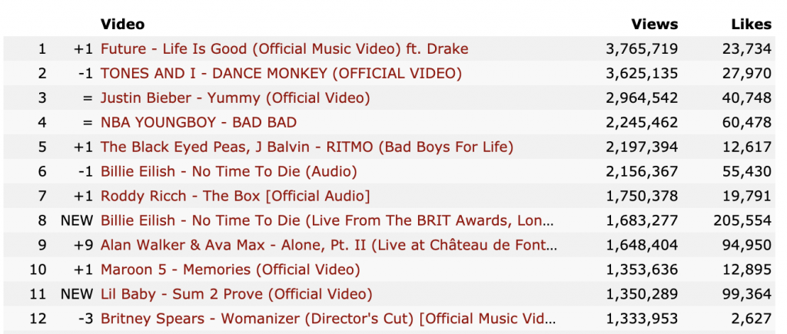Click Billie Eilish No Time To Die (Audio)
Viewport: 787px width, 334px height.
click(x=228, y=172)
